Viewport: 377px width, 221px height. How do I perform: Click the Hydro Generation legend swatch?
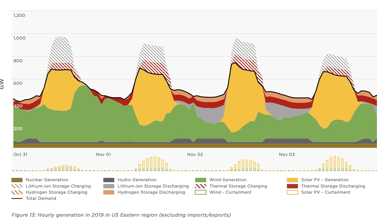(109, 180)
